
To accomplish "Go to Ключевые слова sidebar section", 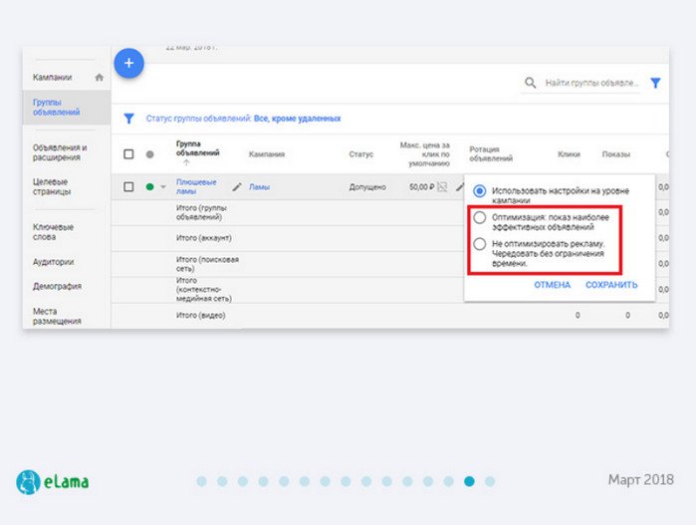I will pyautogui.click(x=53, y=232).
